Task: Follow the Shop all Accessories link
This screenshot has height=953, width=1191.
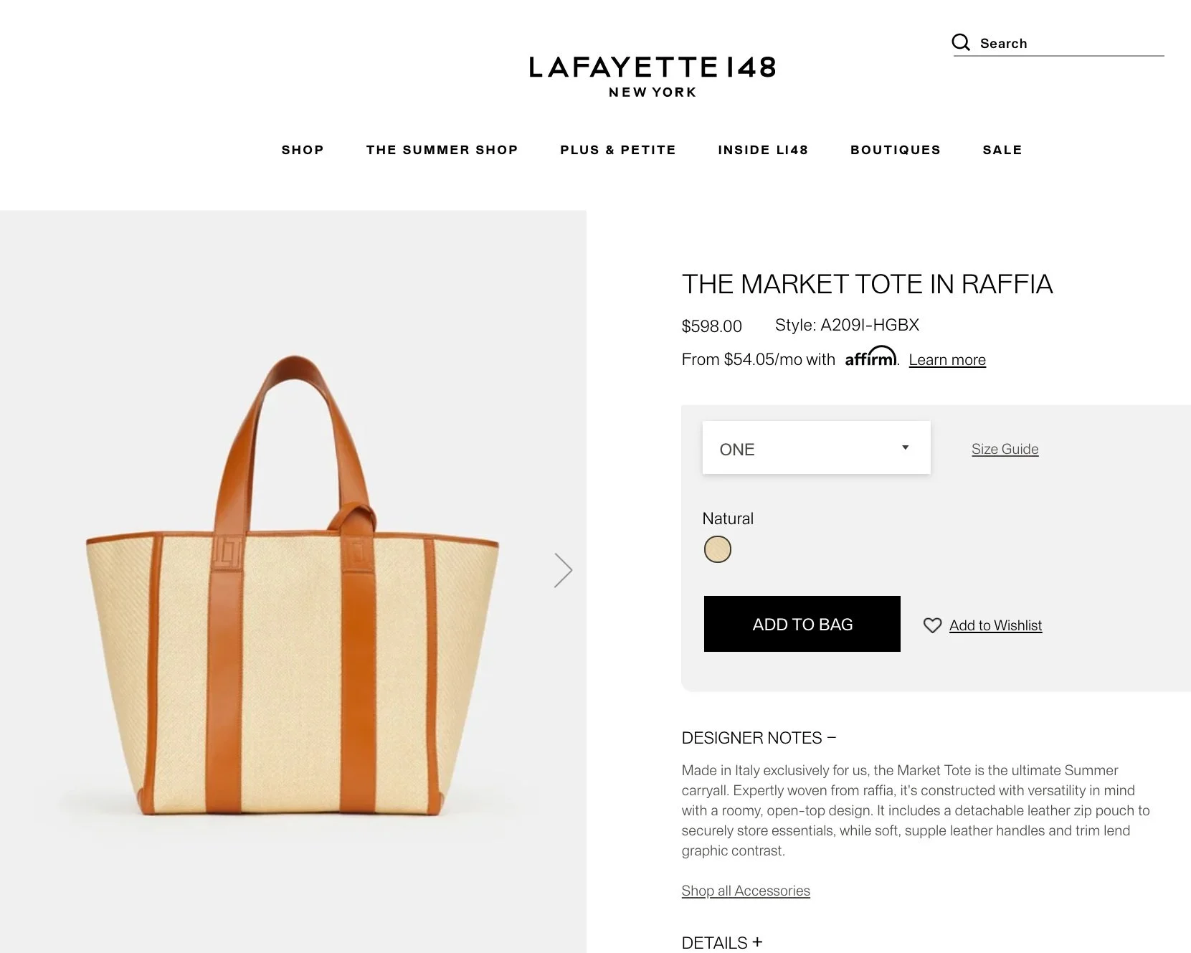Action: 746,891
